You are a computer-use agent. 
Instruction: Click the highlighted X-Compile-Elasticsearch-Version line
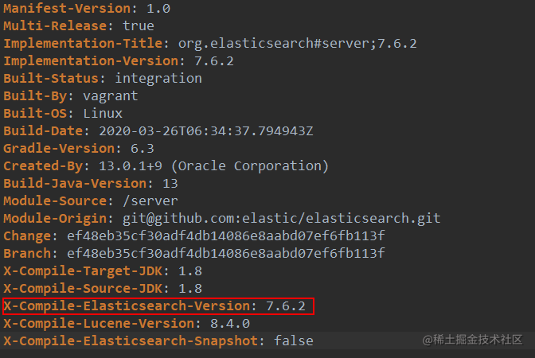(158, 306)
